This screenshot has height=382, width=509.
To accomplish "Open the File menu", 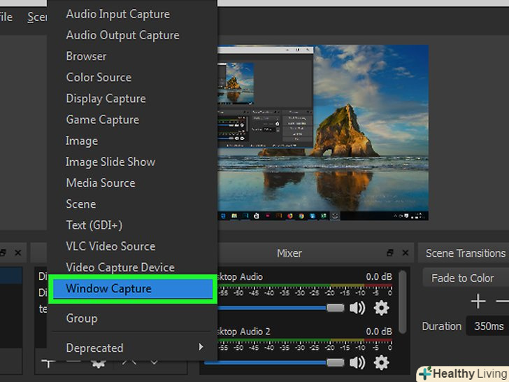I will 6,17.
